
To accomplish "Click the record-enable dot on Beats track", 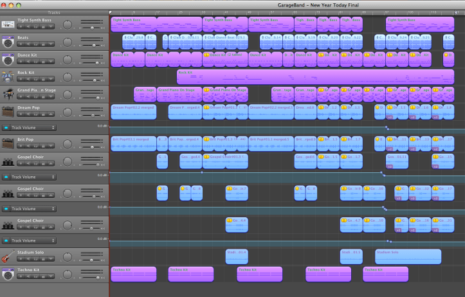I will point(21,44).
